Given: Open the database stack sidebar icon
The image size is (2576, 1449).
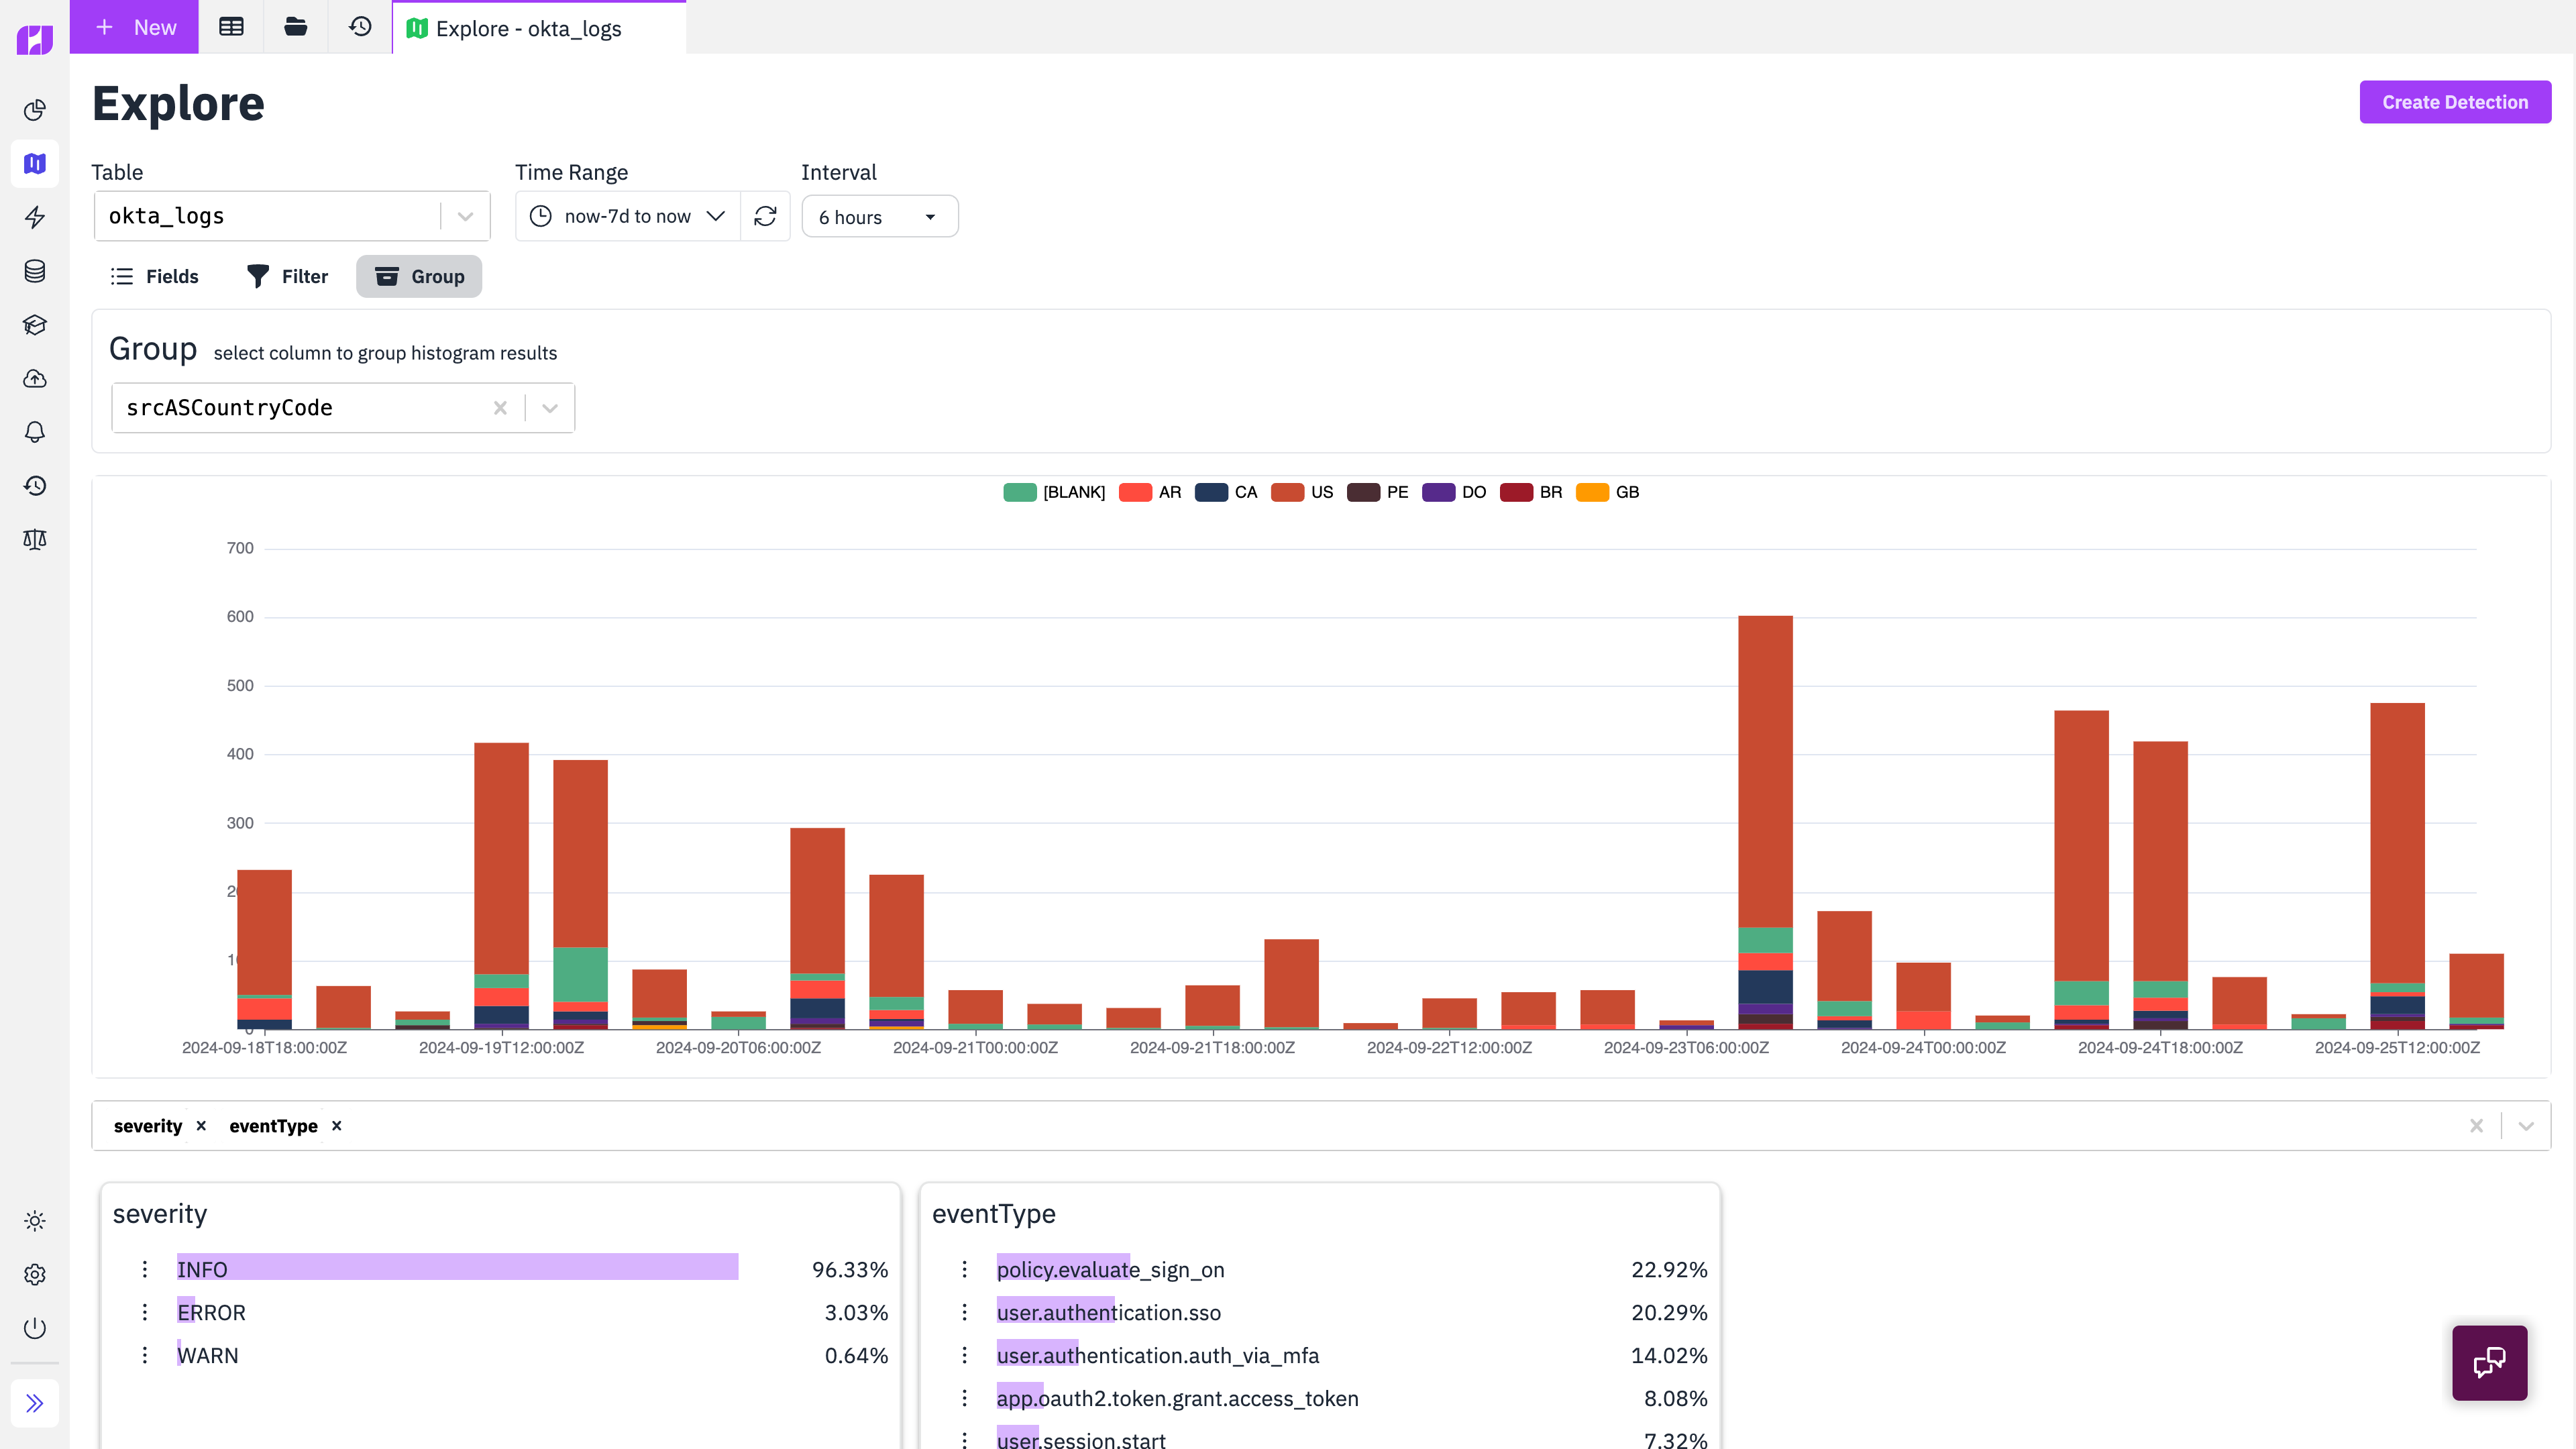Looking at the screenshot, I should (35, 271).
